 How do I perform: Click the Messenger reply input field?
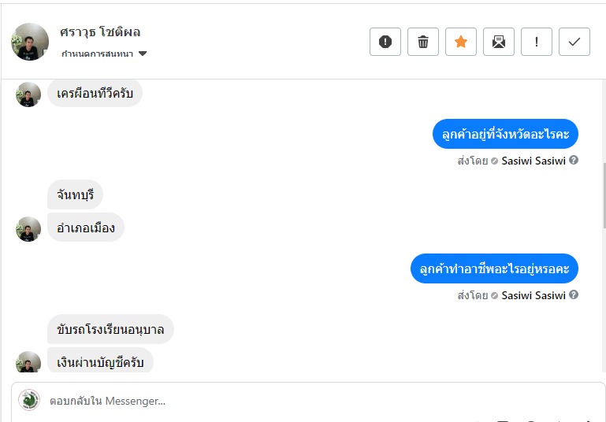pyautogui.click(x=315, y=401)
